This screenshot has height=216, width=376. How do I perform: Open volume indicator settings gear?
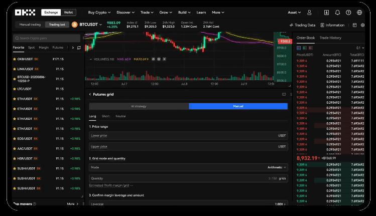[159, 59]
